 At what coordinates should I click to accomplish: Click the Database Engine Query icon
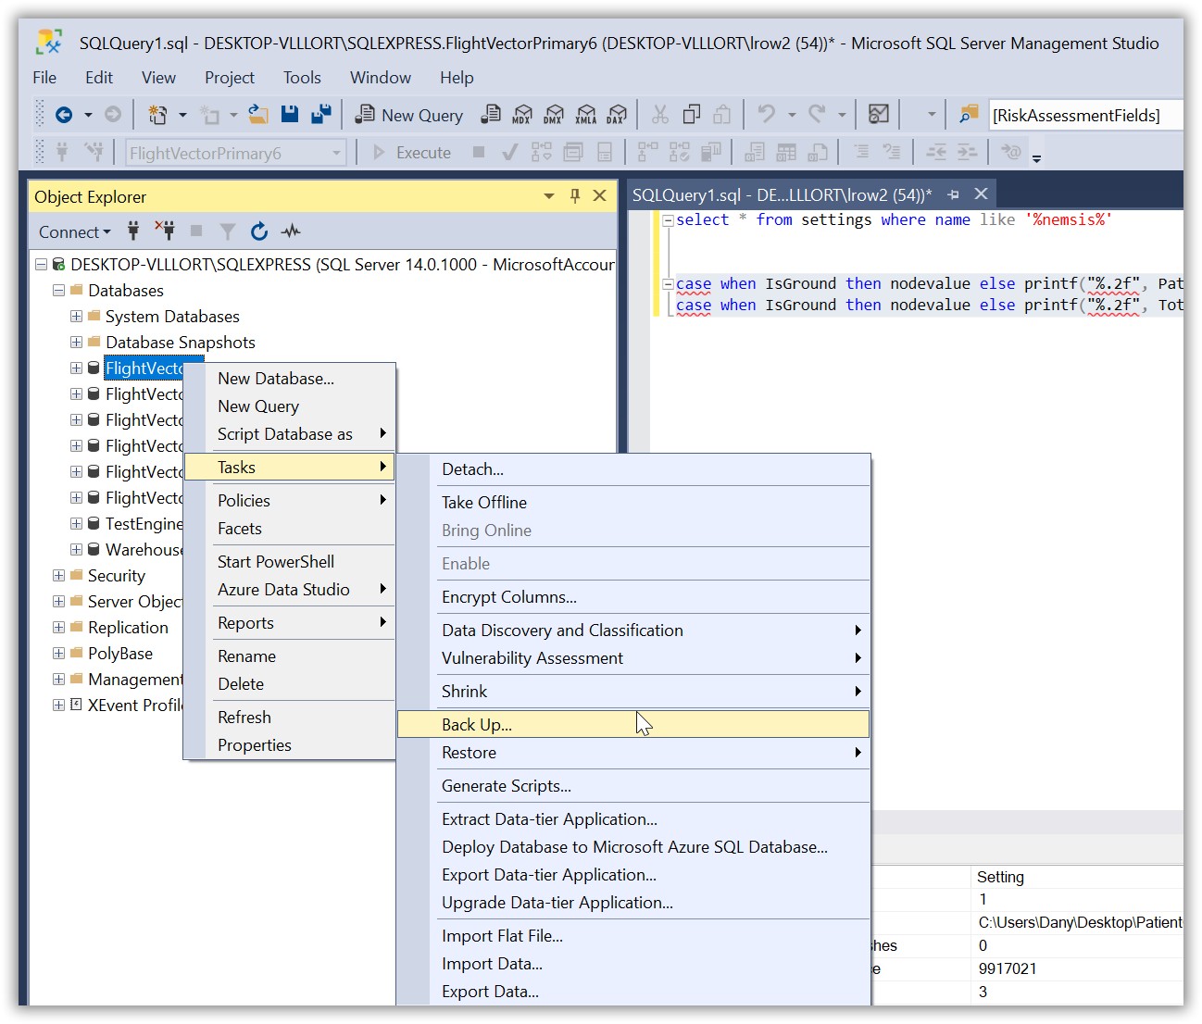491,114
